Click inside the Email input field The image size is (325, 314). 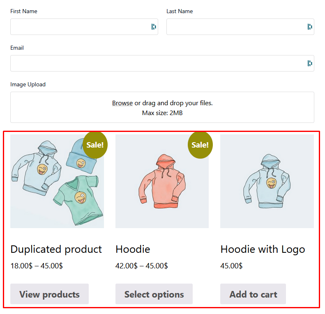[156, 63]
